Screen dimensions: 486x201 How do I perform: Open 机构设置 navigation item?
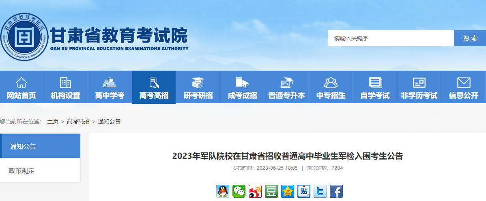tap(65, 87)
